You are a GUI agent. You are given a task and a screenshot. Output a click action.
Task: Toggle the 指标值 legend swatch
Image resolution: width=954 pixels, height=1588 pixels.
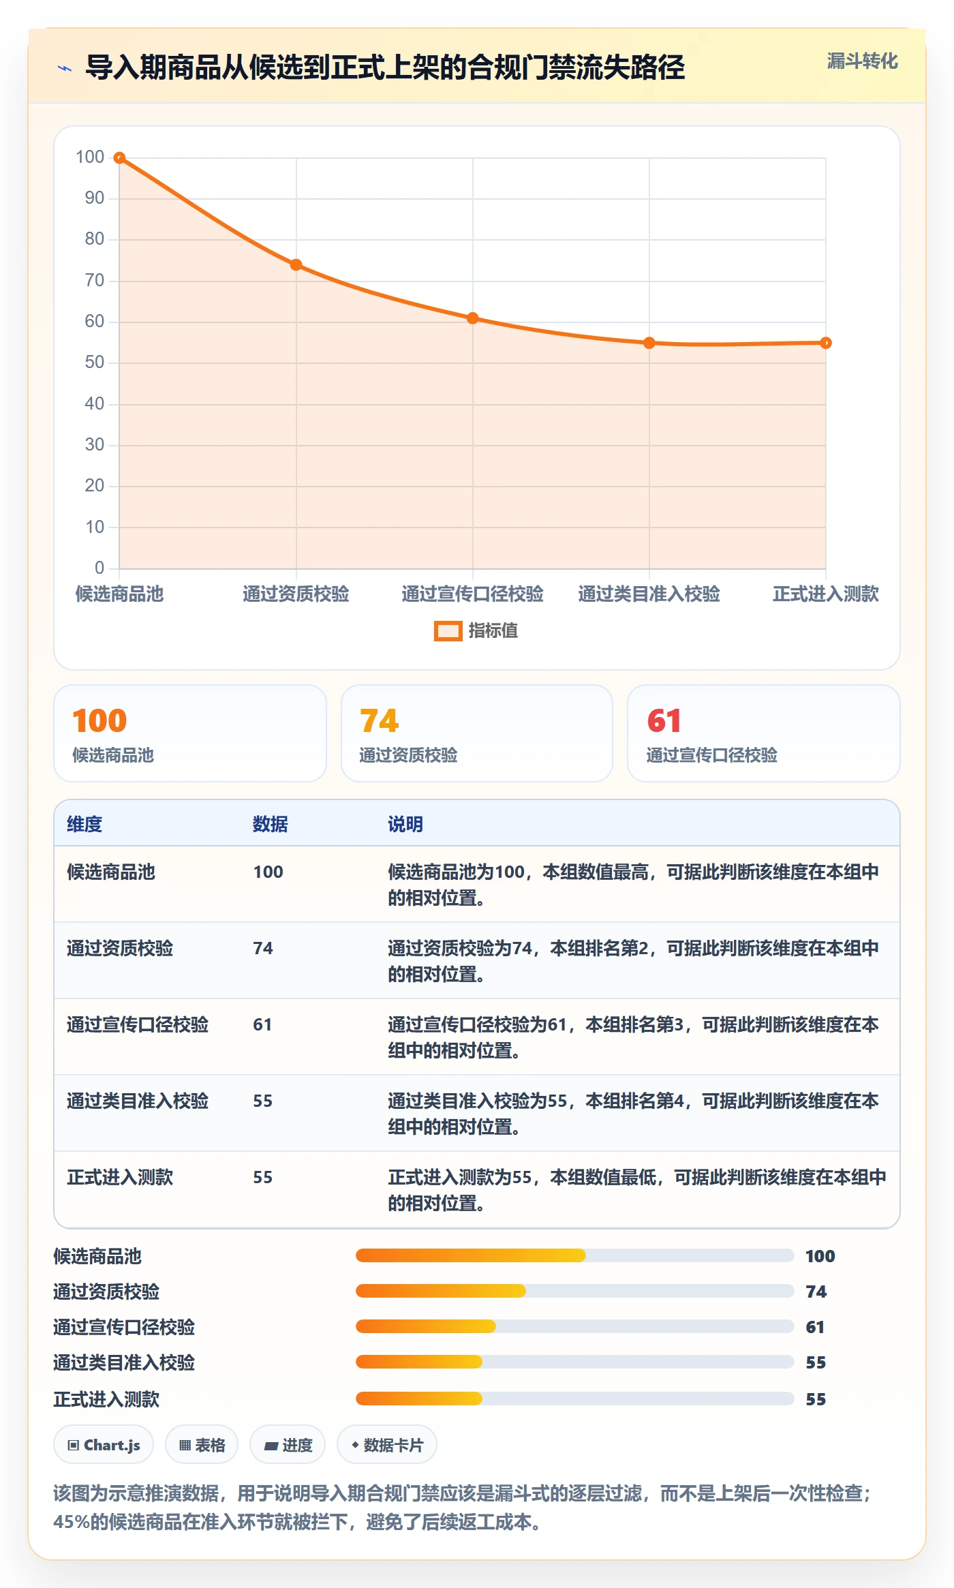tap(448, 631)
